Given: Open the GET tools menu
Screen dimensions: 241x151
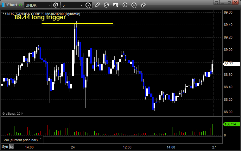Looking at the screenshot, I should (116, 5).
